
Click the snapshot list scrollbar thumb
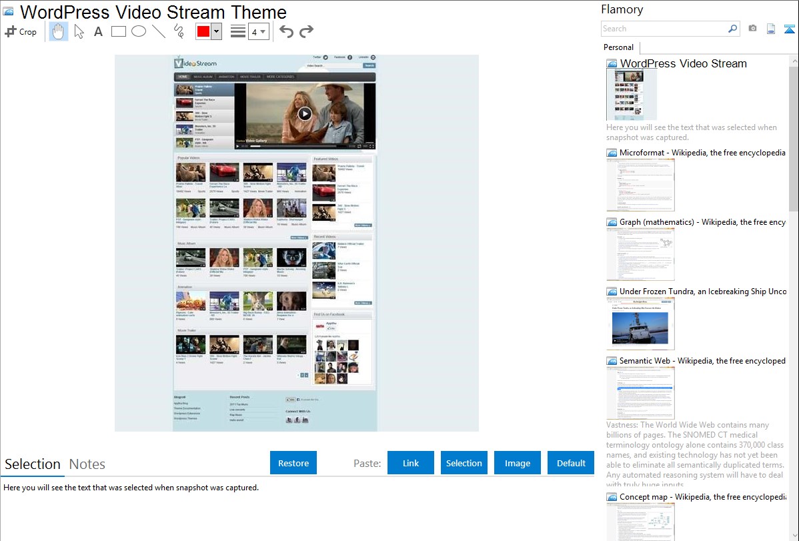794,137
